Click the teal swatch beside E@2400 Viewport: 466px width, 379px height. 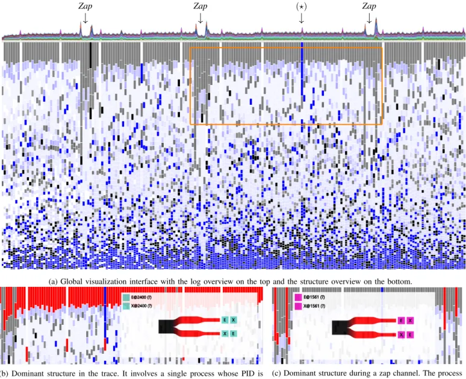pos(126,297)
